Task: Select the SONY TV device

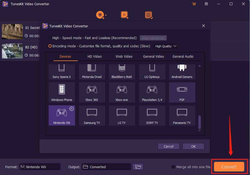Action: click(152, 115)
